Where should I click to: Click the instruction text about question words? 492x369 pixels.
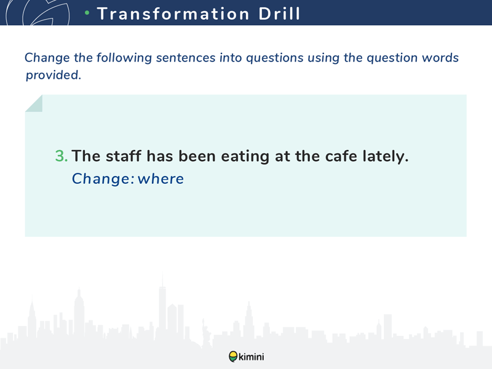242,66
